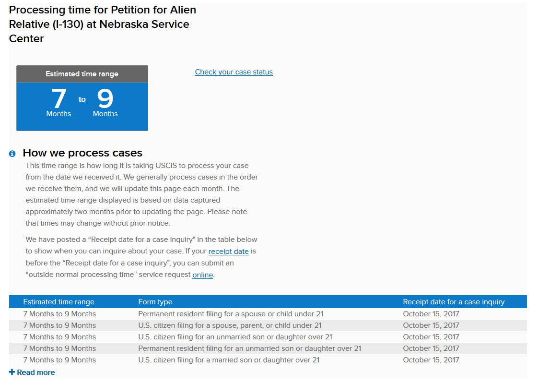Image resolution: width=538 pixels, height=384 pixels.
Task: Select Permanent resident unmarried son or daughter row
Action: pyautogui.click(x=268, y=348)
